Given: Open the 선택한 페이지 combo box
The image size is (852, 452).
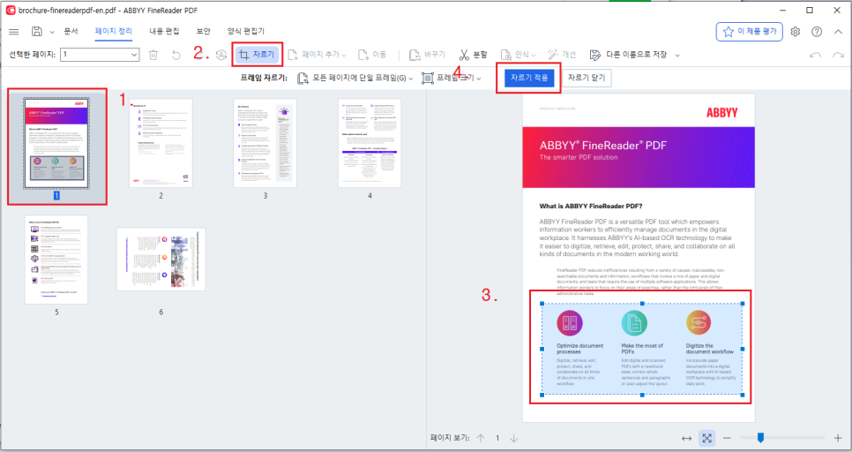Looking at the screenshot, I should pos(100,55).
